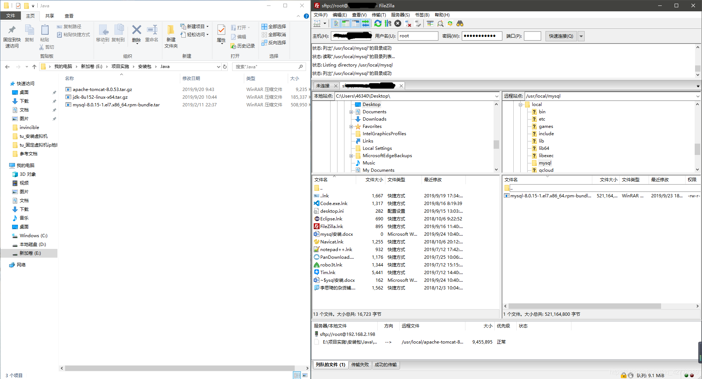Click remote file list horizontal scrollbar
This screenshot has width=702, height=379.
point(584,306)
